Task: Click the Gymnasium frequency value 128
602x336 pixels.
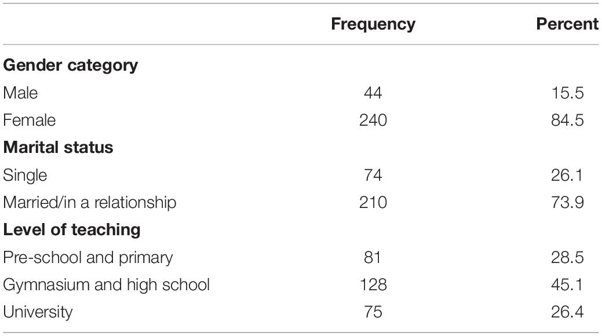Action: (373, 285)
